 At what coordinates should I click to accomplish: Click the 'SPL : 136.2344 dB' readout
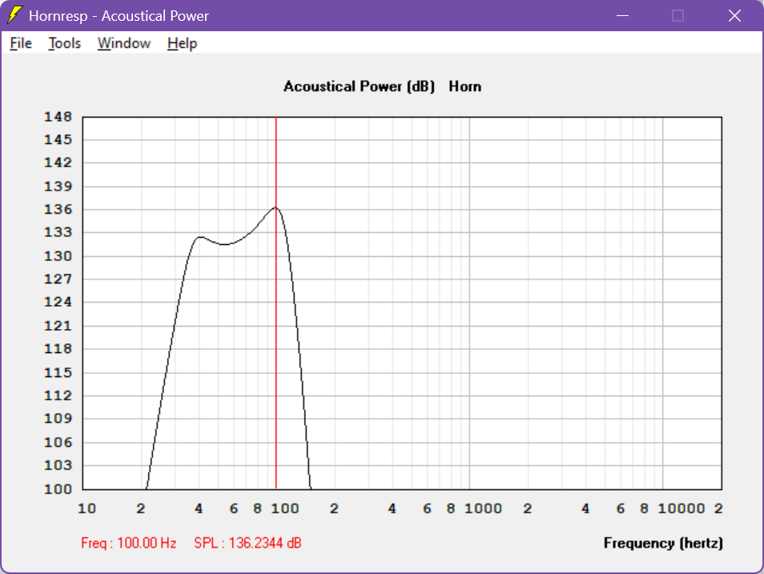point(247,543)
